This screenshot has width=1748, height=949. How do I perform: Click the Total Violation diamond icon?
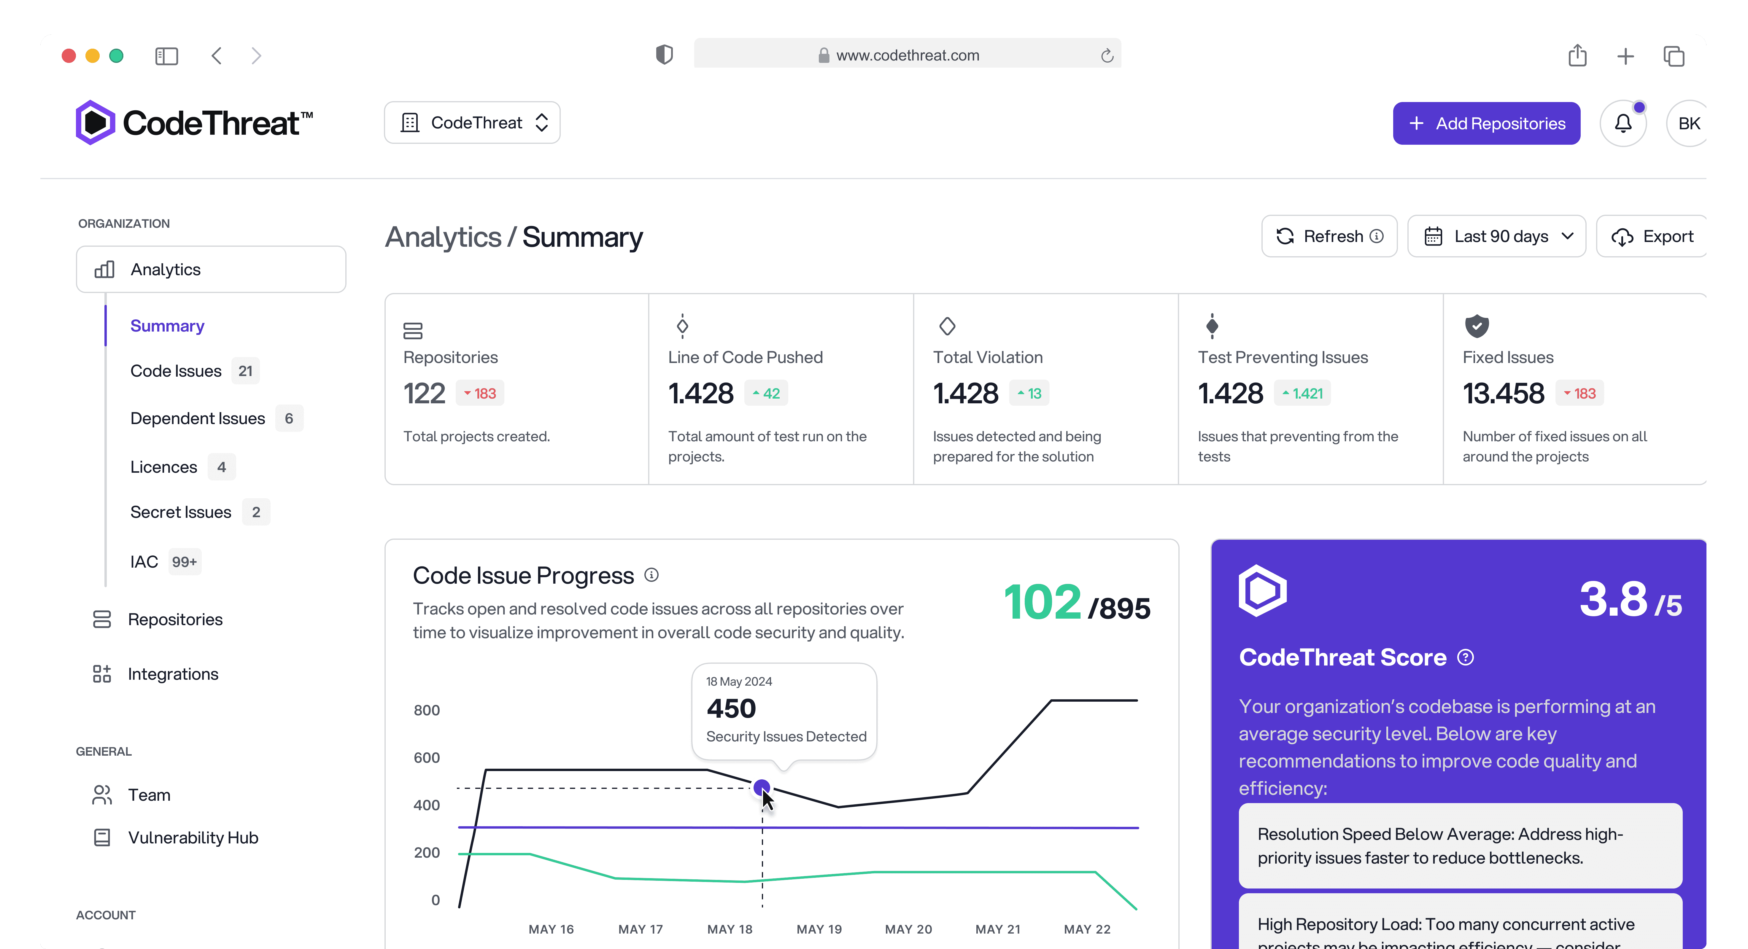tap(947, 326)
